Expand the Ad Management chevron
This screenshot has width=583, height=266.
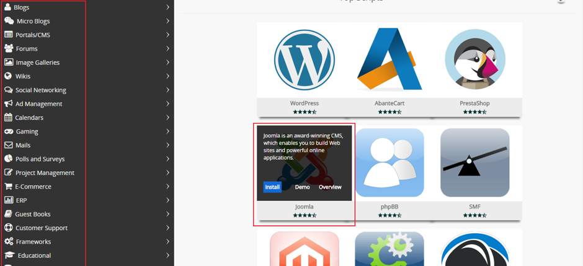(x=167, y=103)
